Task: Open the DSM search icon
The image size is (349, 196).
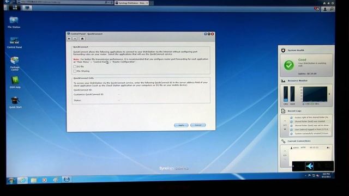Action: (x=332, y=9)
